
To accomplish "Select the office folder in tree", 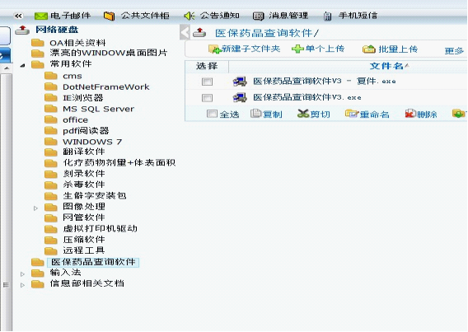I will click(x=75, y=120).
